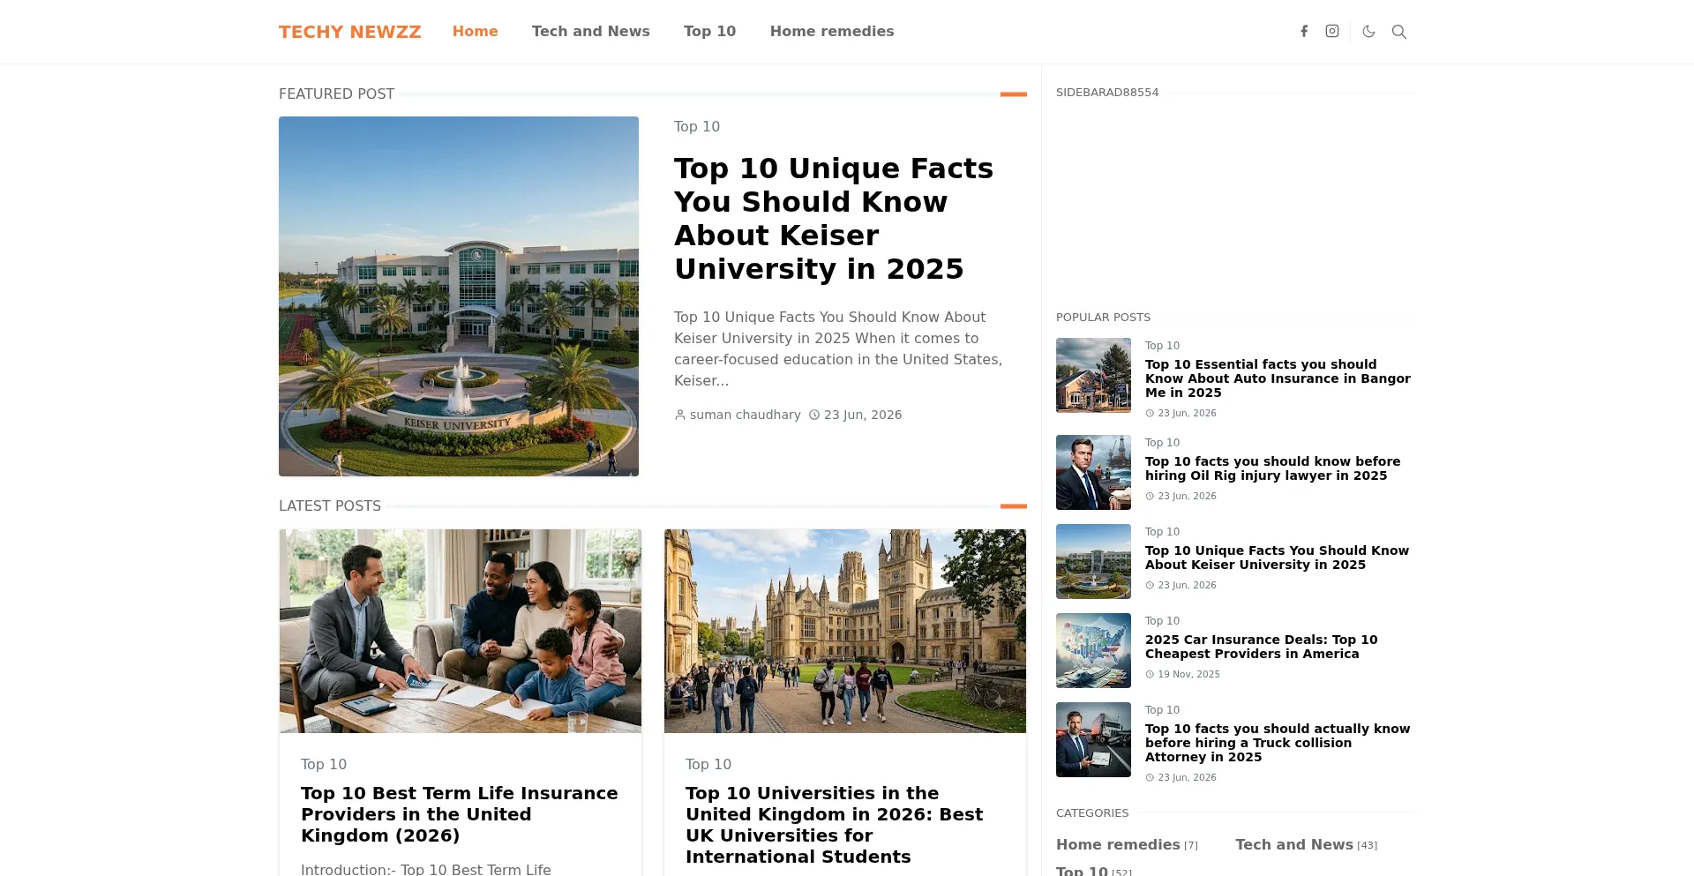Click the SIDEBARAD88554 heading

[1107, 93]
